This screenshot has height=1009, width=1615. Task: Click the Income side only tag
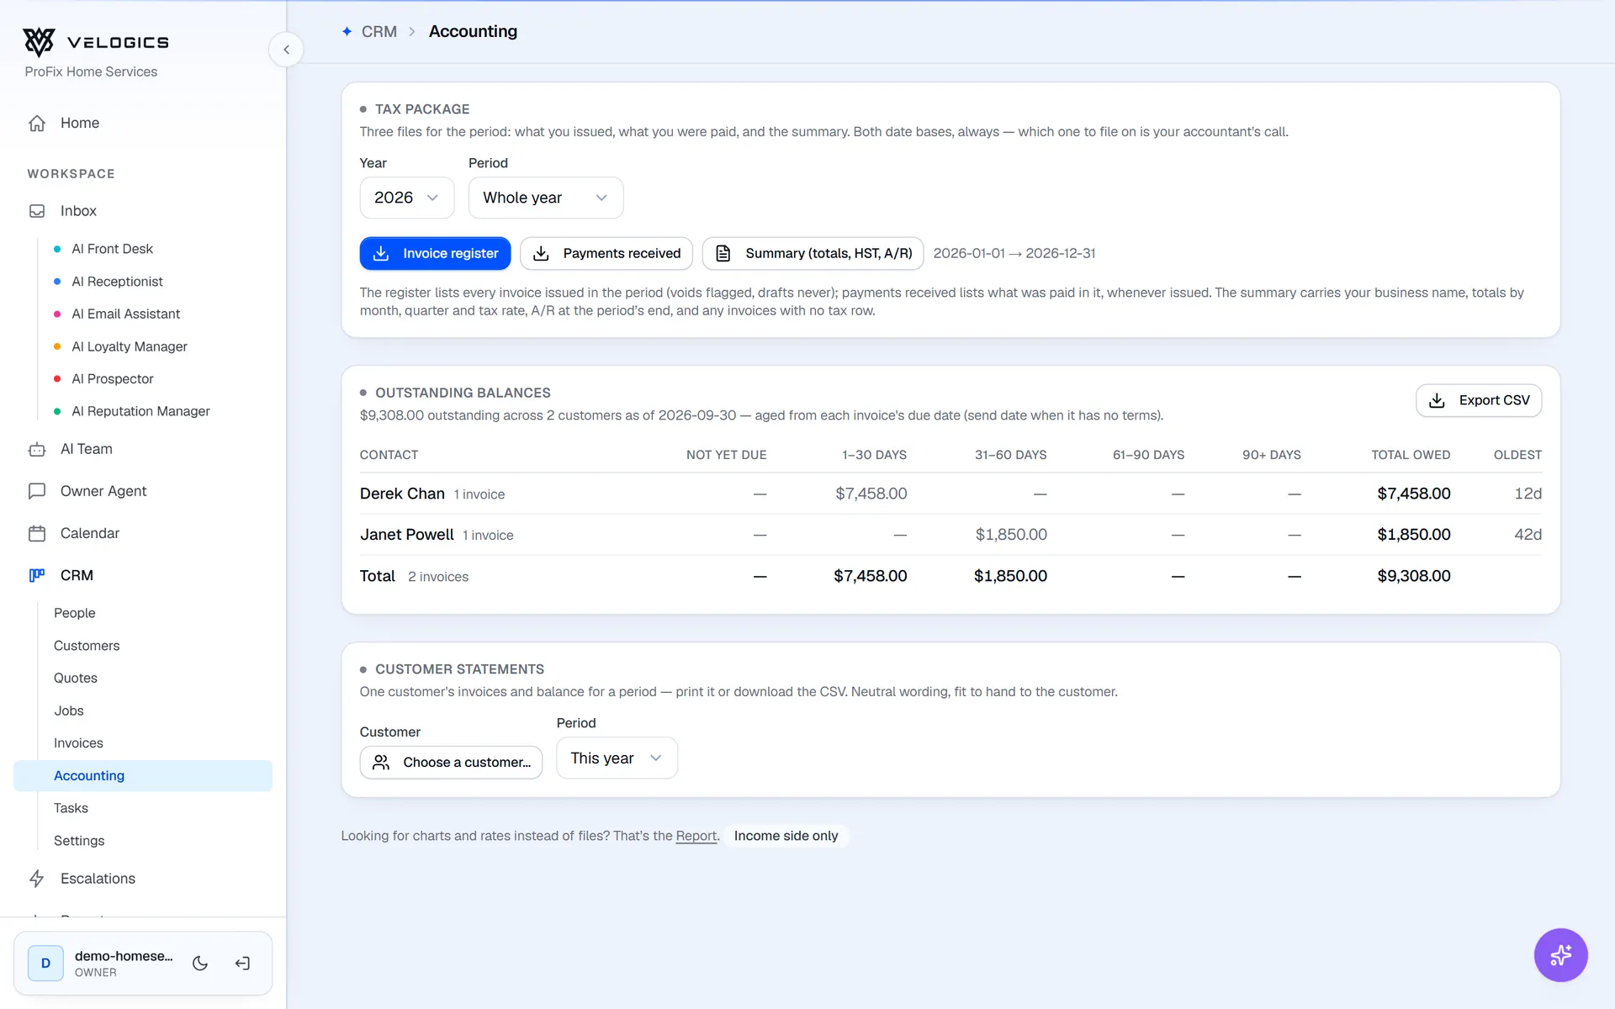pyautogui.click(x=786, y=836)
